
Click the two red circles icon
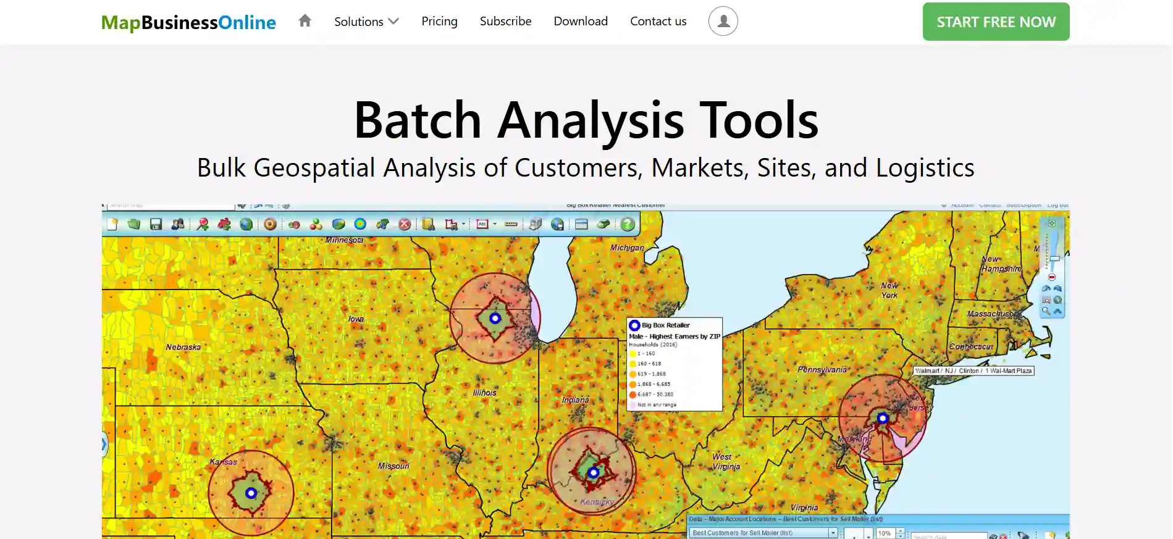[294, 225]
